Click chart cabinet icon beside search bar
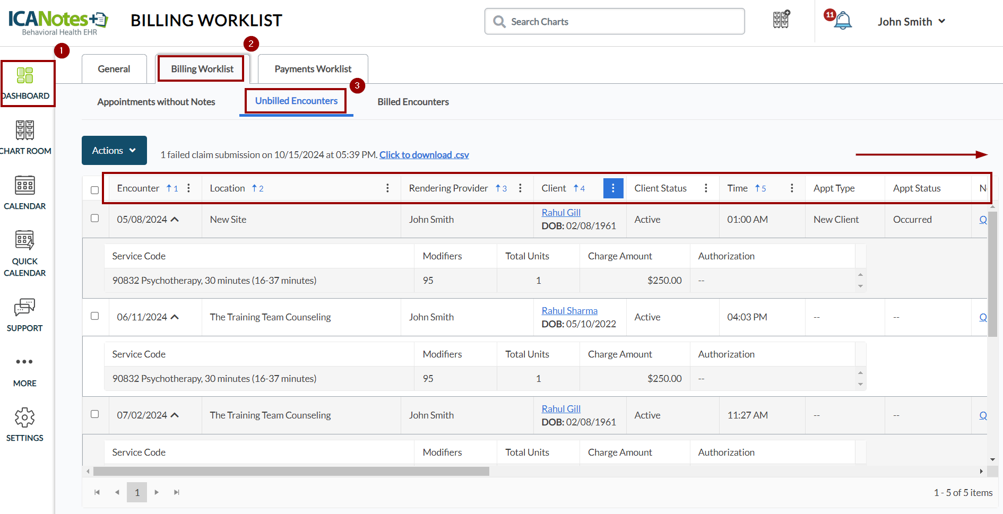 [781, 20]
